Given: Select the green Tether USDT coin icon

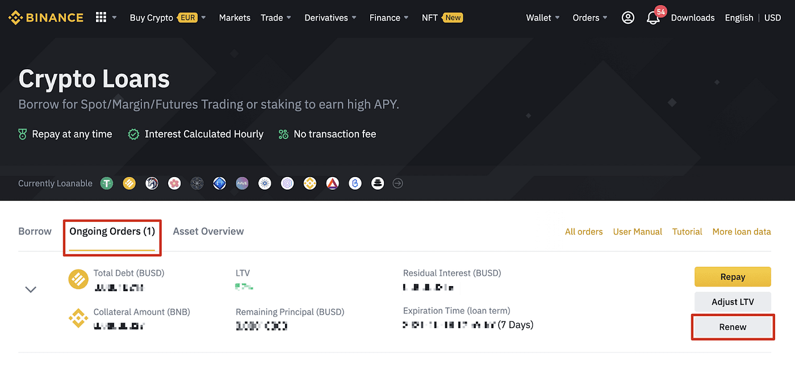Looking at the screenshot, I should (107, 183).
